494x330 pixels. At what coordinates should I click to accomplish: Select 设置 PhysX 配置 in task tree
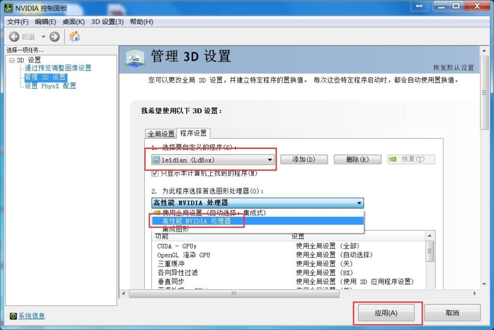point(50,86)
